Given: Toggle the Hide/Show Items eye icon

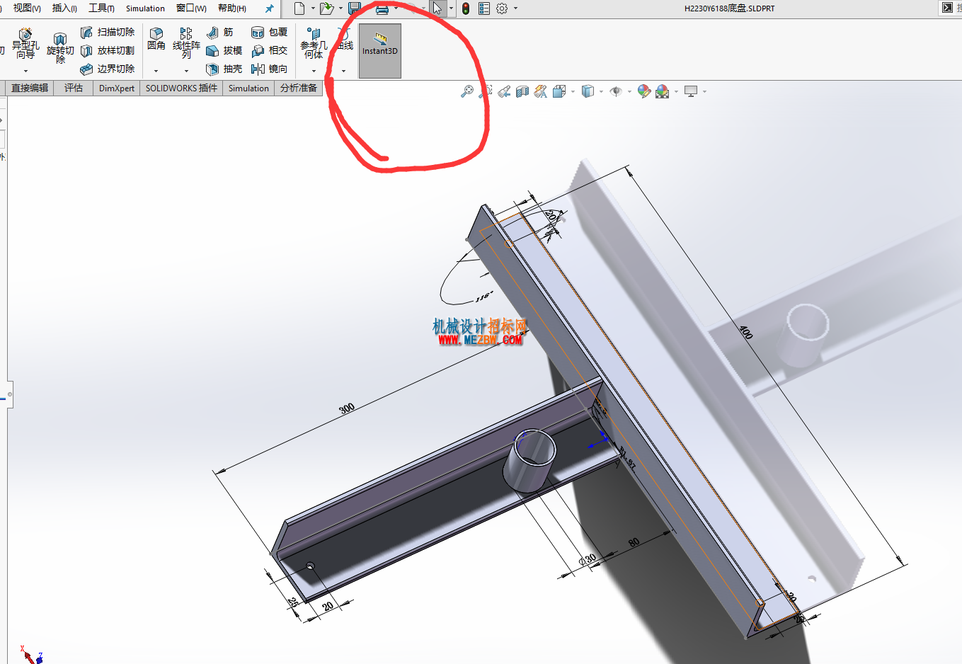Looking at the screenshot, I should coord(616,91).
